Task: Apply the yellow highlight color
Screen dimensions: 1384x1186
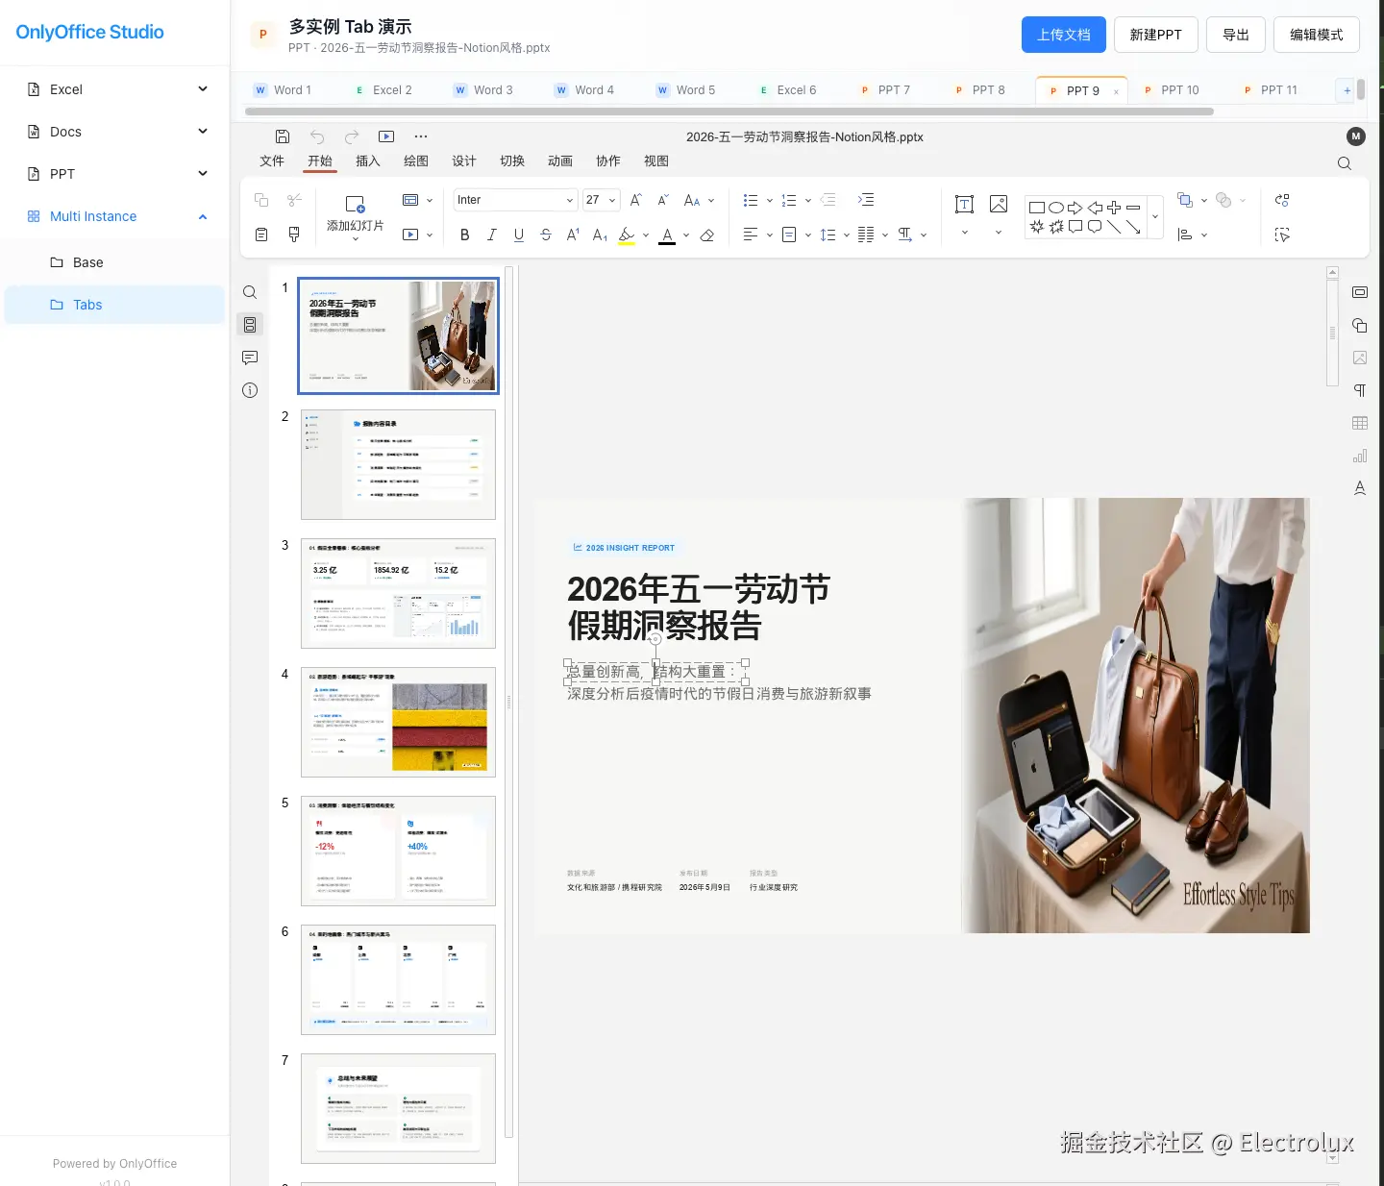Action: 627,235
